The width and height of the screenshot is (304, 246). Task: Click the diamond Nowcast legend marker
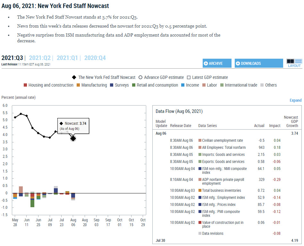(x=73, y=77)
